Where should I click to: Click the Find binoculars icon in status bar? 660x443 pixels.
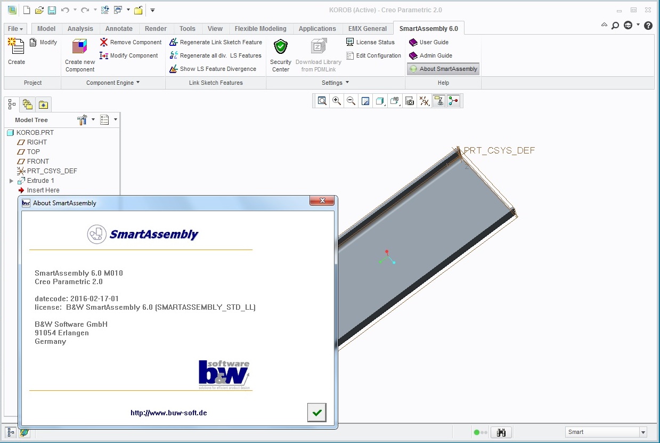pos(501,432)
